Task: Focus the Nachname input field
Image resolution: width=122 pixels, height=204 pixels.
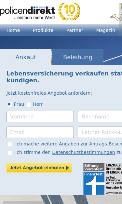Action: [x=100, y=117]
